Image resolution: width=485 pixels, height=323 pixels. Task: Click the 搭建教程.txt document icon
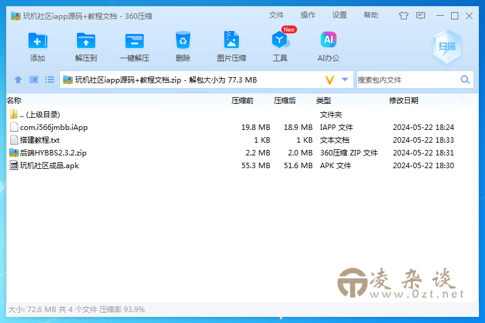[x=14, y=140]
